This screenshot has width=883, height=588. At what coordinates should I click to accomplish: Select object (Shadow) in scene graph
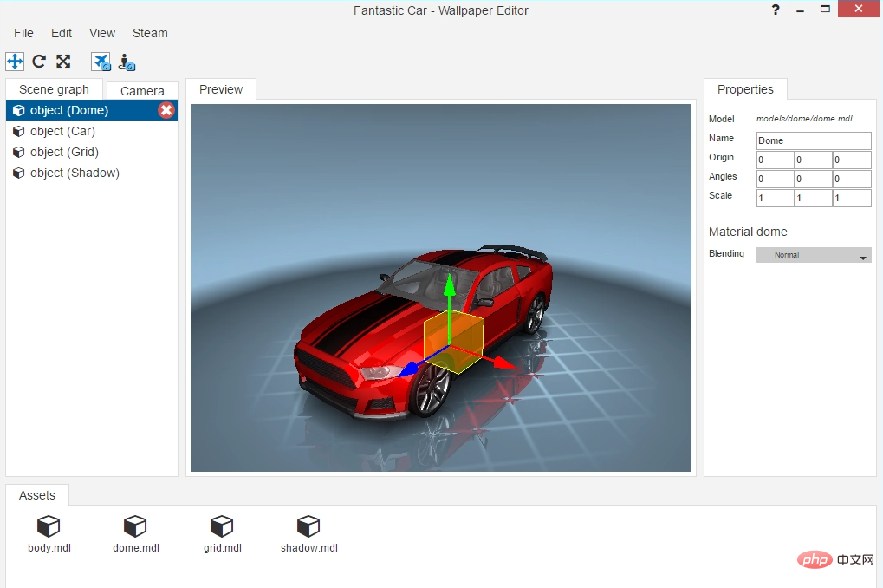(x=74, y=173)
